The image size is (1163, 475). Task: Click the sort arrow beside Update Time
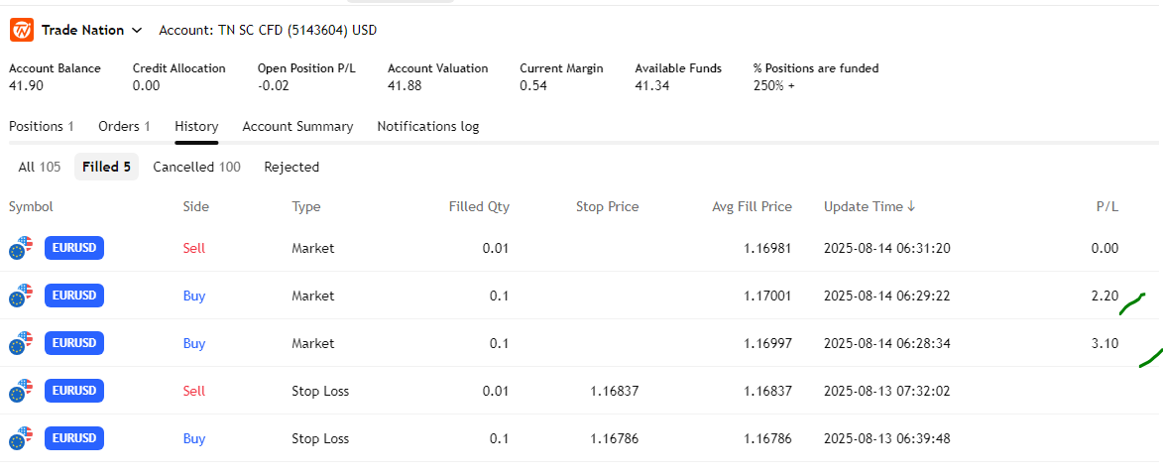(911, 206)
